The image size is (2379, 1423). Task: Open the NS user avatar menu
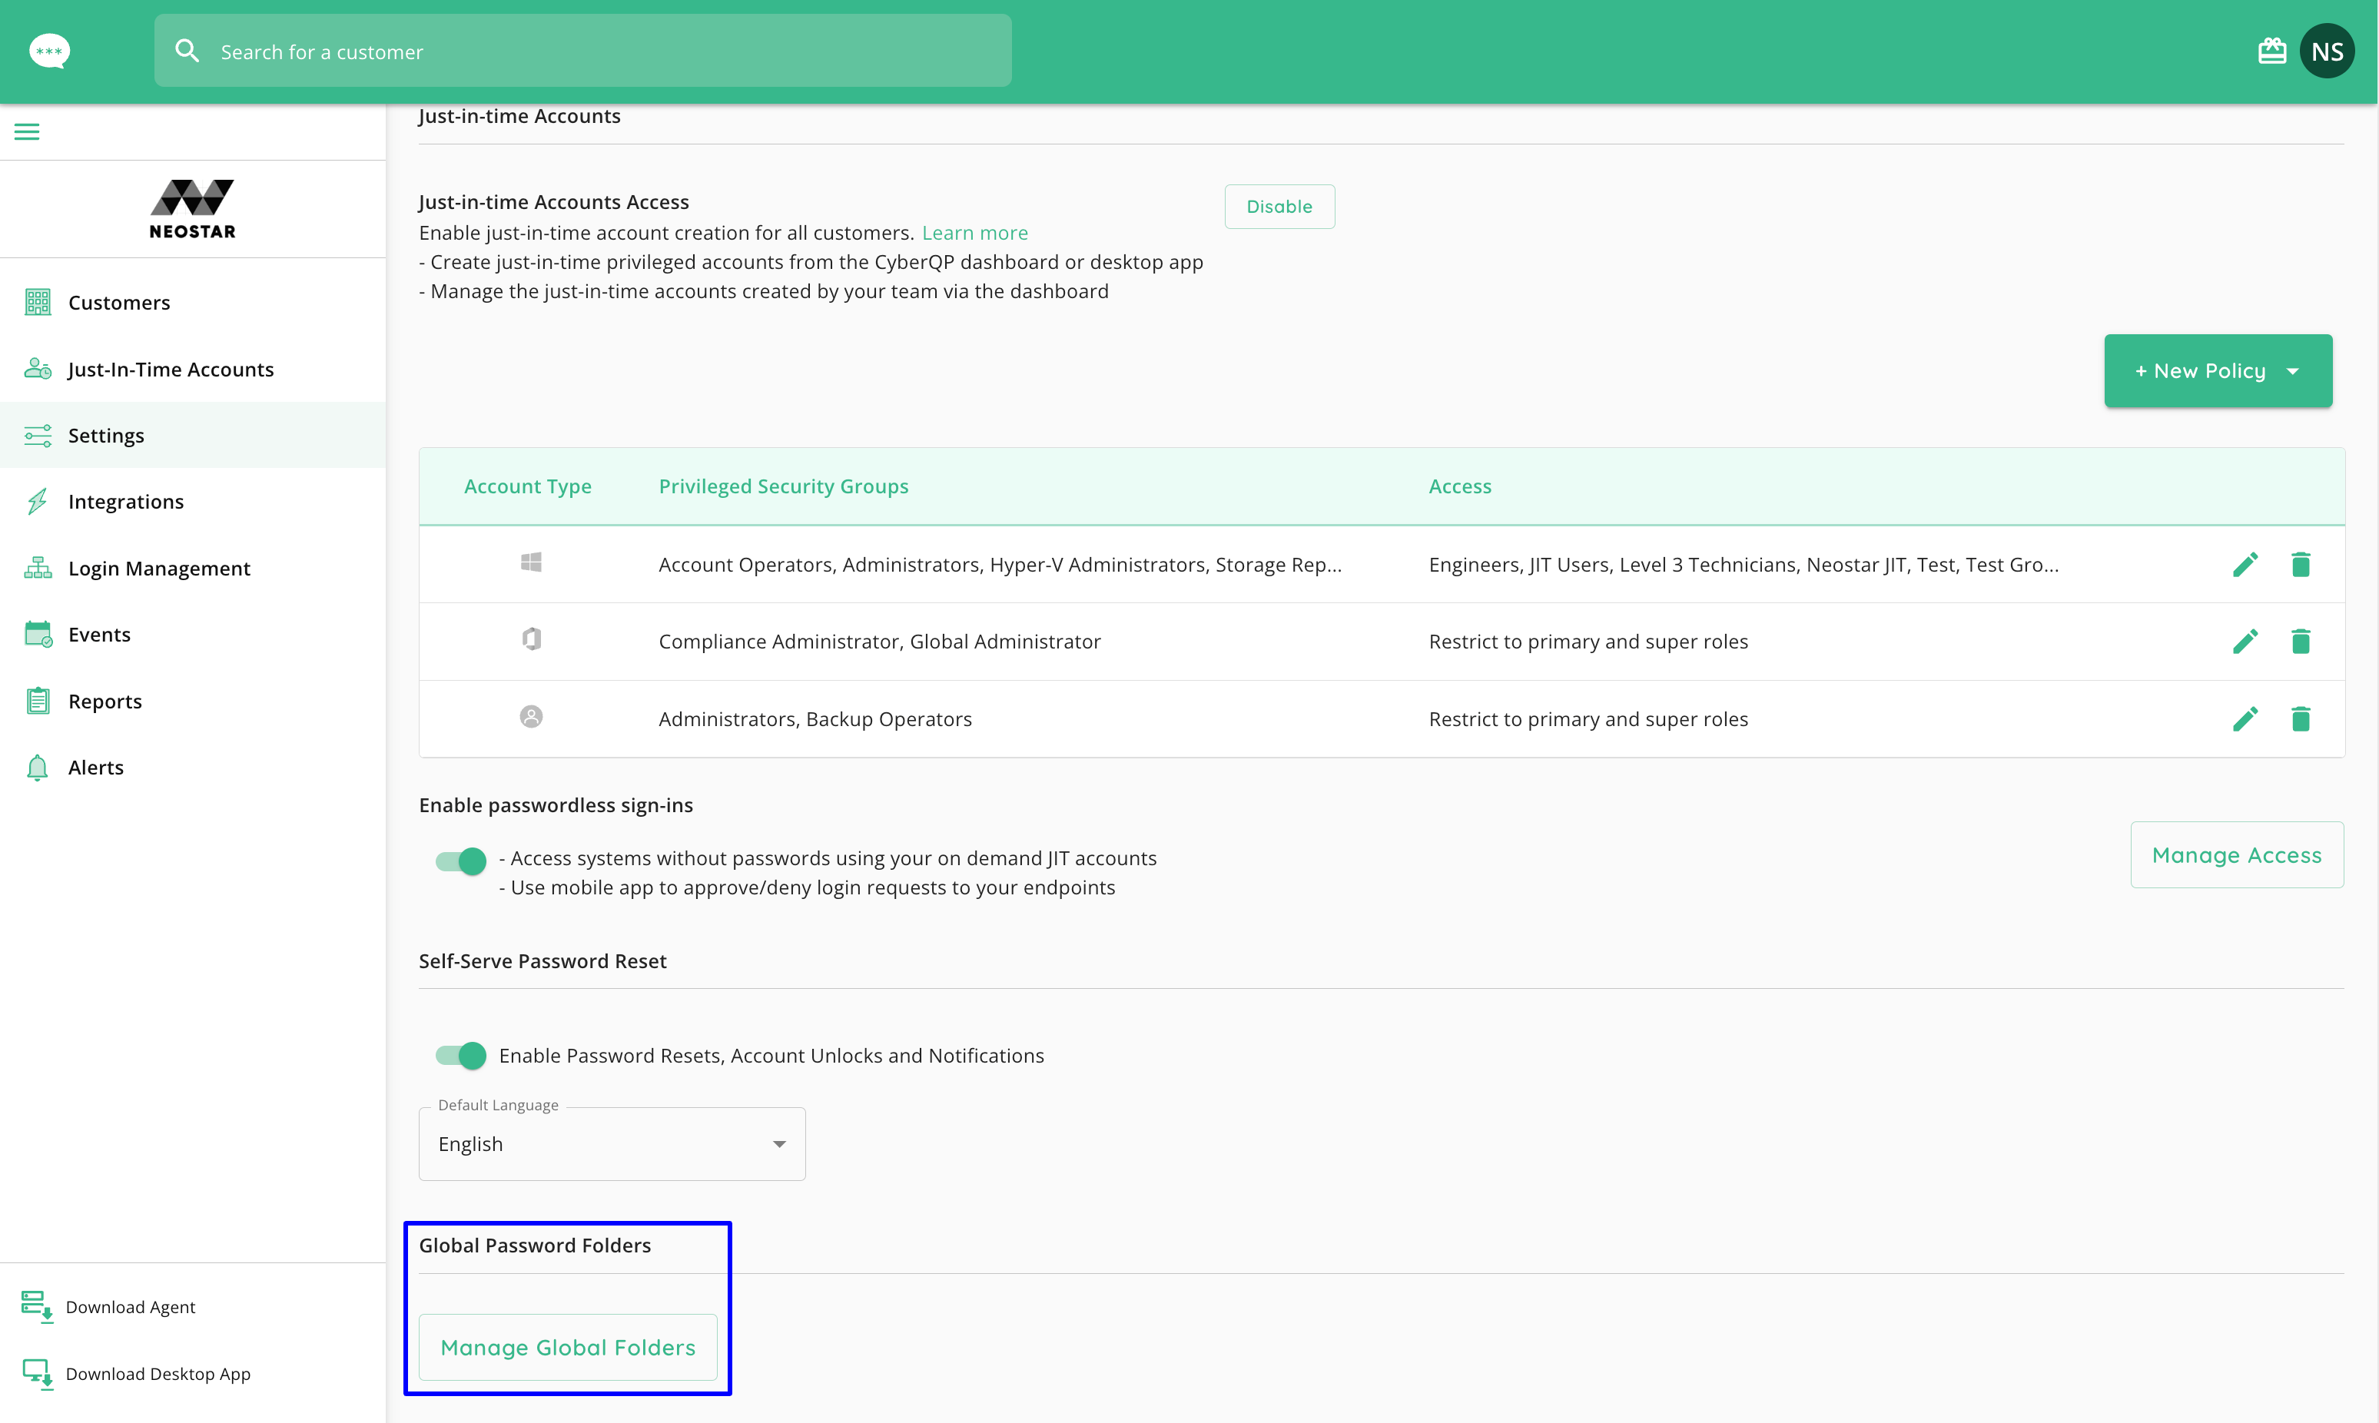(2326, 51)
